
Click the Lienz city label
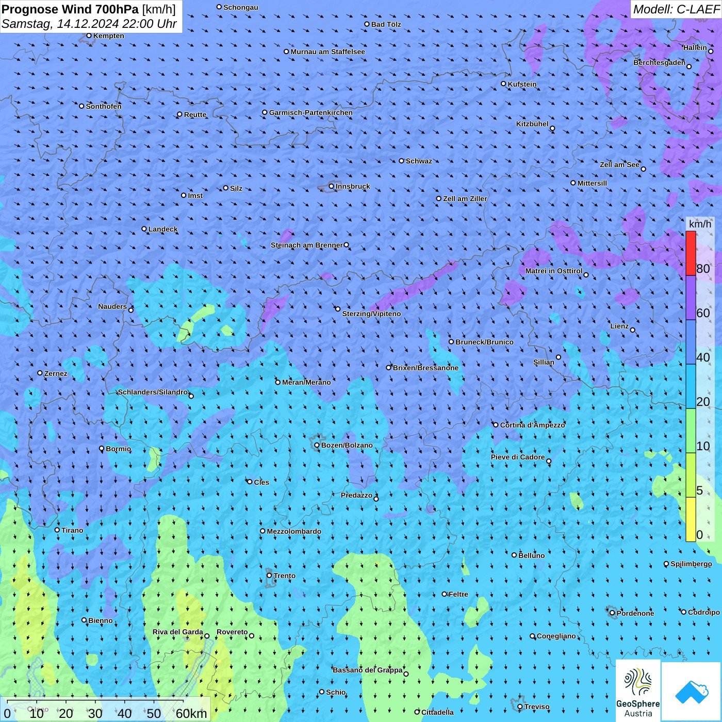(x=619, y=326)
